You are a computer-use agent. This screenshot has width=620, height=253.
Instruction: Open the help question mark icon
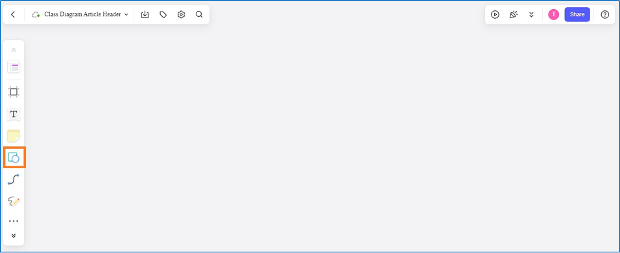click(605, 15)
